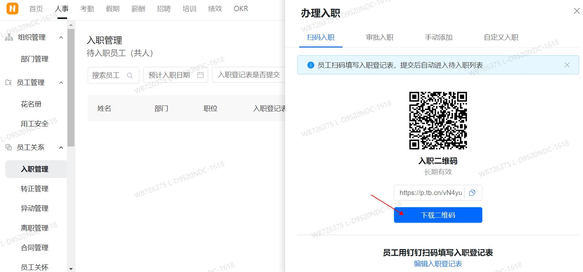Collapse the 员工关系 section chevron

click(x=61, y=147)
